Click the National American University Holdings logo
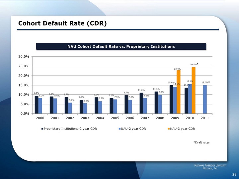The width and height of the screenshot is (239, 179). [x=210, y=167]
